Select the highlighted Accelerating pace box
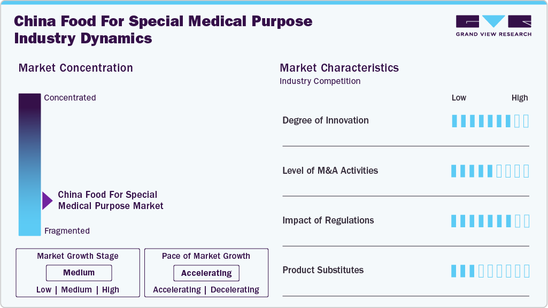548x308 pixels. coord(206,273)
